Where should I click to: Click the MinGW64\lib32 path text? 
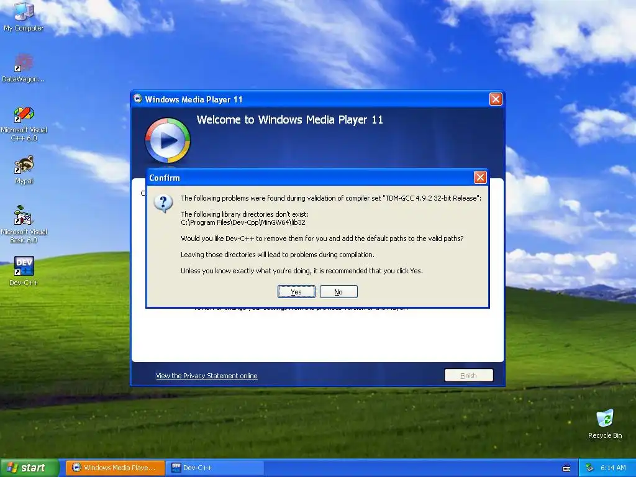click(x=243, y=222)
